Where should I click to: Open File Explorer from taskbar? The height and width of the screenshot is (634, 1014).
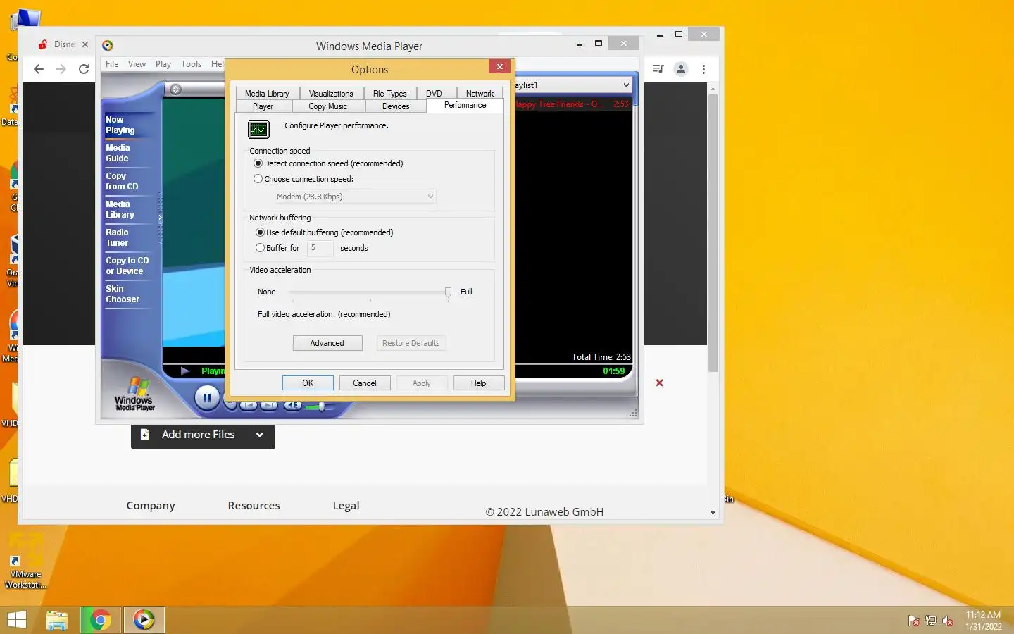click(x=57, y=620)
